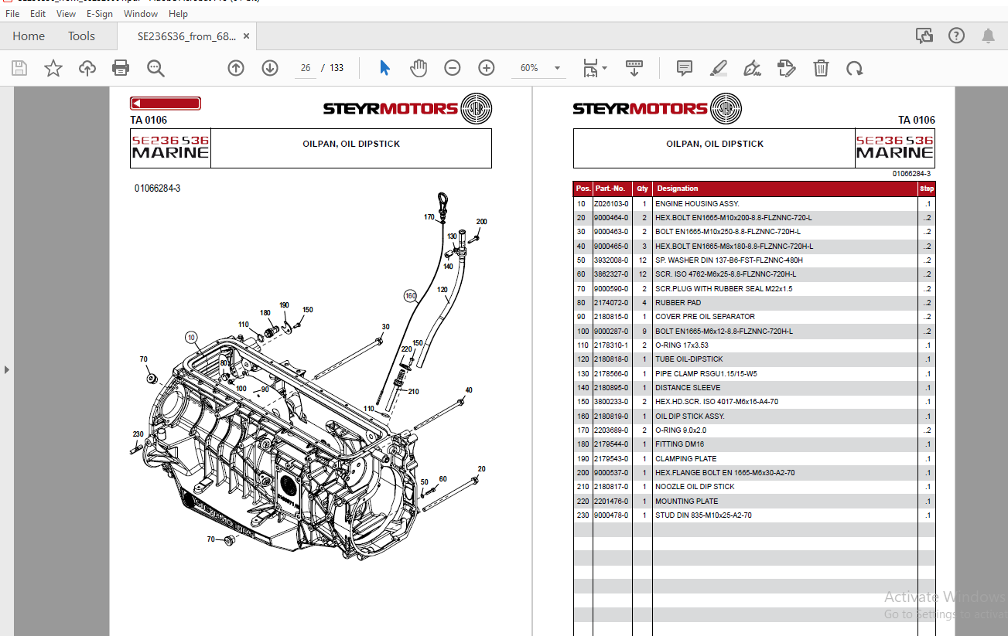Screen dimensions: 1008x636
Task: Close the SE236S36 document tab
Action: (246, 36)
